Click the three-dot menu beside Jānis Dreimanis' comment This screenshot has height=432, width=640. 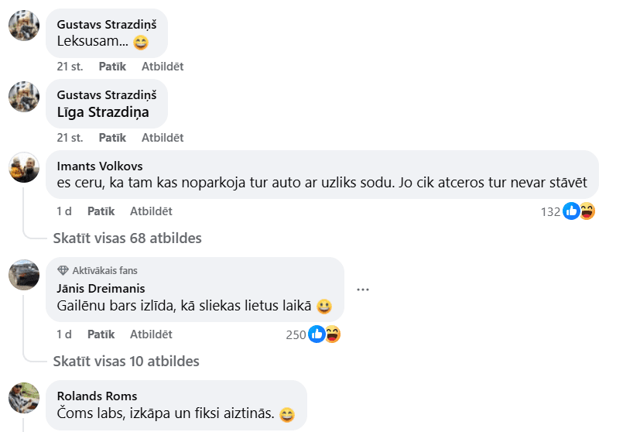pyautogui.click(x=363, y=290)
